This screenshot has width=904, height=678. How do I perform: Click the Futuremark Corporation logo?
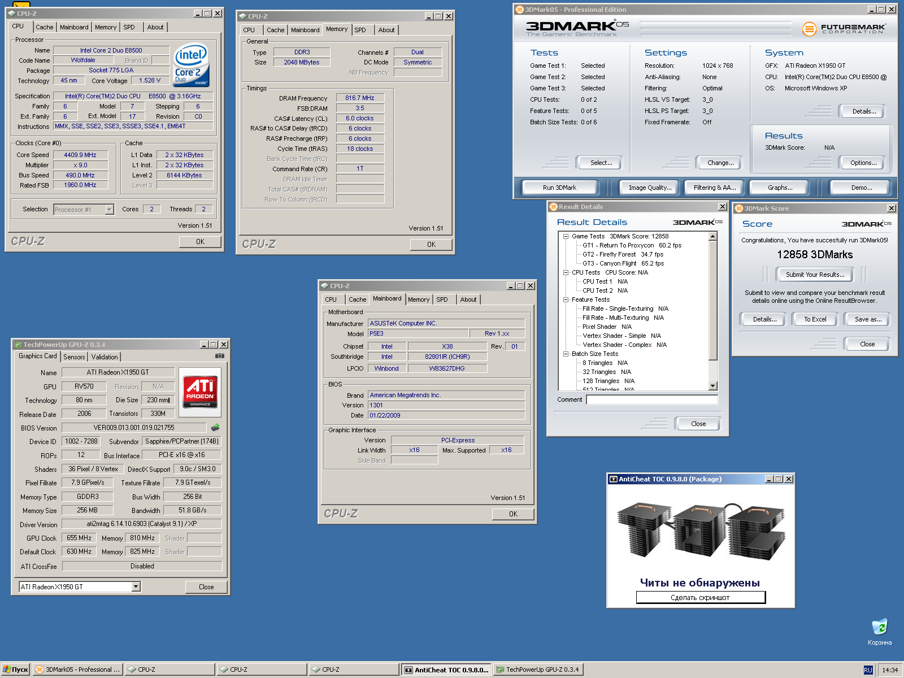tap(844, 28)
